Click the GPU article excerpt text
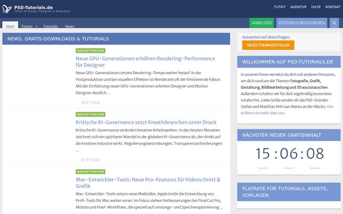The height and width of the screenshot is (214, 343). (x=148, y=83)
